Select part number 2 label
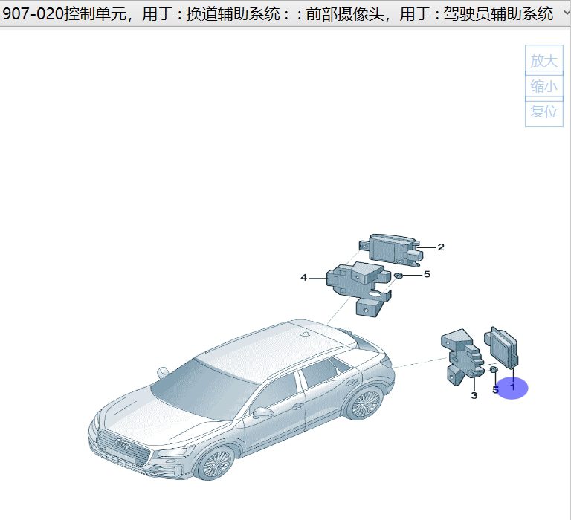Image resolution: width=571 pixels, height=520 pixels. pyautogui.click(x=441, y=247)
